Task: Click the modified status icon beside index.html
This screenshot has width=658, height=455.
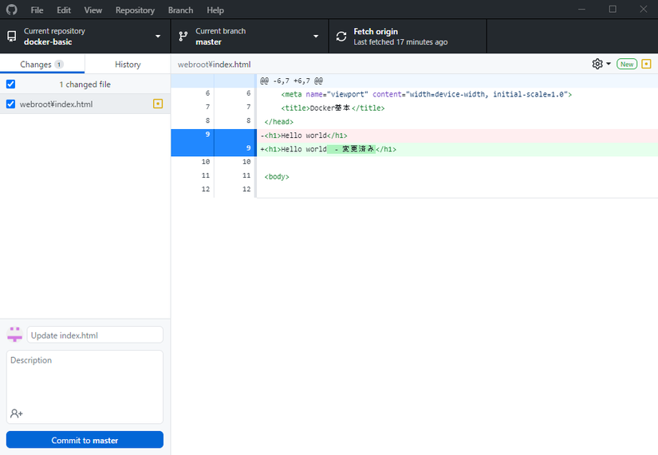Action: click(157, 104)
